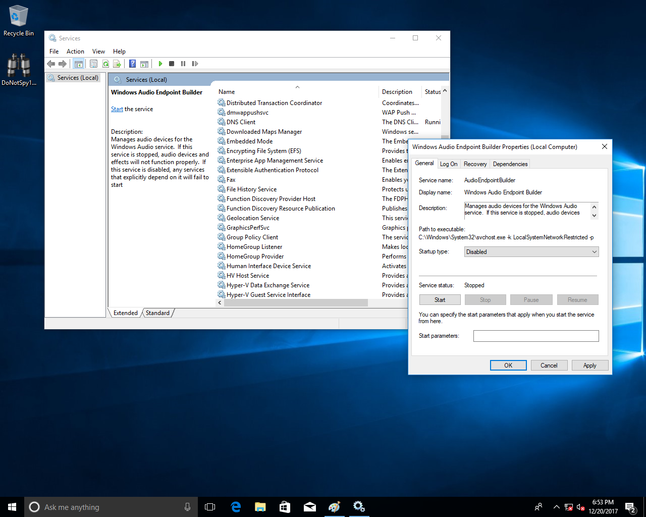
Task: Open the Startup type dropdown
Action: tap(531, 252)
